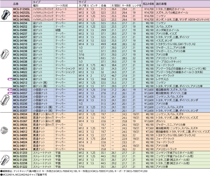
Task: Click the silver bag nut product image
Action: [5, 54]
